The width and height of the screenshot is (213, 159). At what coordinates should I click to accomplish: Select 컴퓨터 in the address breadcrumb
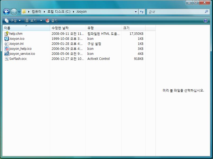[x=36, y=12]
